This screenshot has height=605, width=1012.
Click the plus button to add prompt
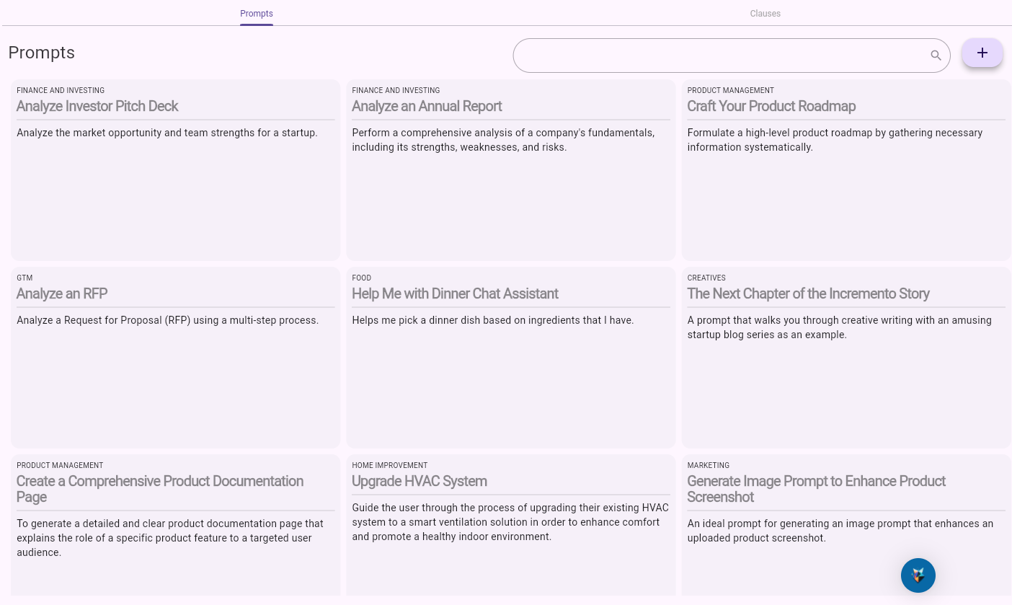tap(982, 53)
